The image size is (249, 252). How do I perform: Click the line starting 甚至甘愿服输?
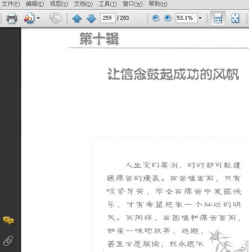[156, 244]
